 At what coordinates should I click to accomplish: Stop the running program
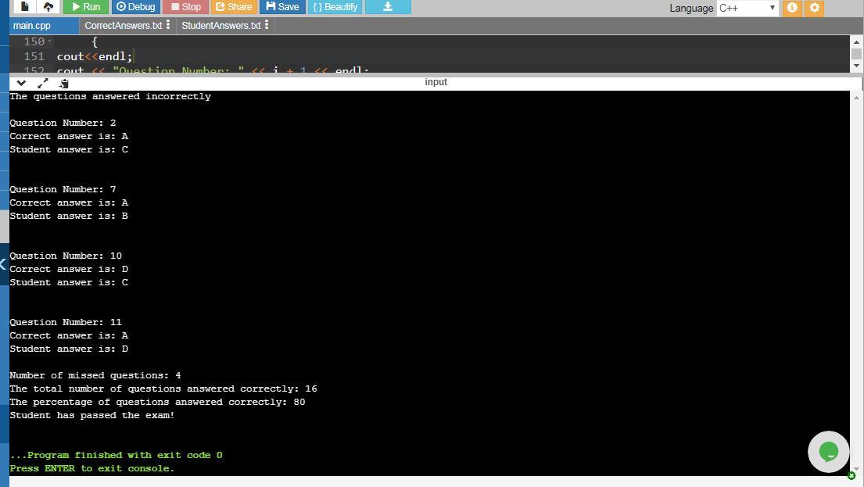tap(185, 6)
